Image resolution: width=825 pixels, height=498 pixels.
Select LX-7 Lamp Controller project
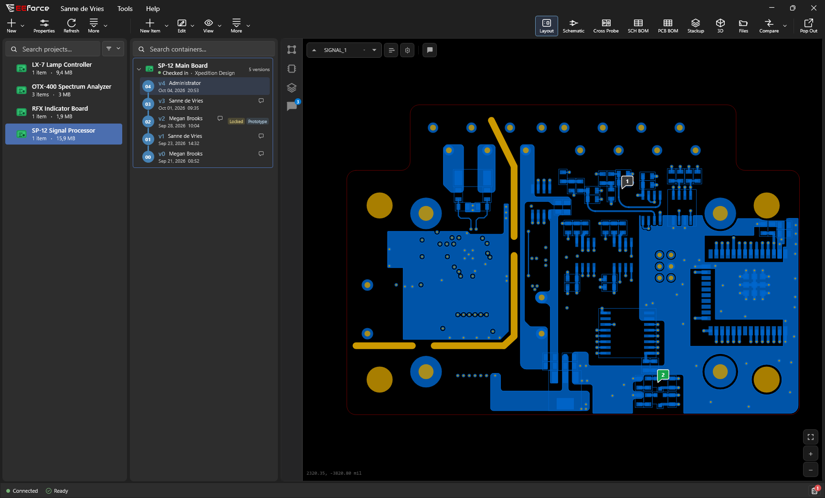click(63, 68)
